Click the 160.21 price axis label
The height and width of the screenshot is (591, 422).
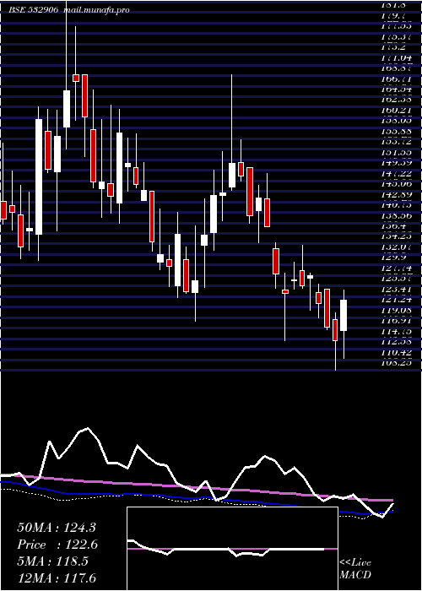[x=396, y=111]
